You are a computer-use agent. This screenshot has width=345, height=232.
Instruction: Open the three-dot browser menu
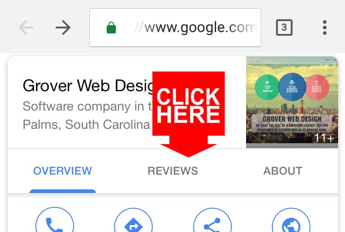pos(325,28)
